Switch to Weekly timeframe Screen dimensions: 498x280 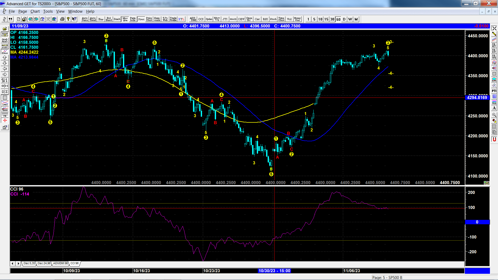[350, 19]
